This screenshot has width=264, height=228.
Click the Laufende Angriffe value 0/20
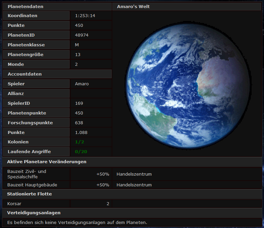[x=81, y=152]
